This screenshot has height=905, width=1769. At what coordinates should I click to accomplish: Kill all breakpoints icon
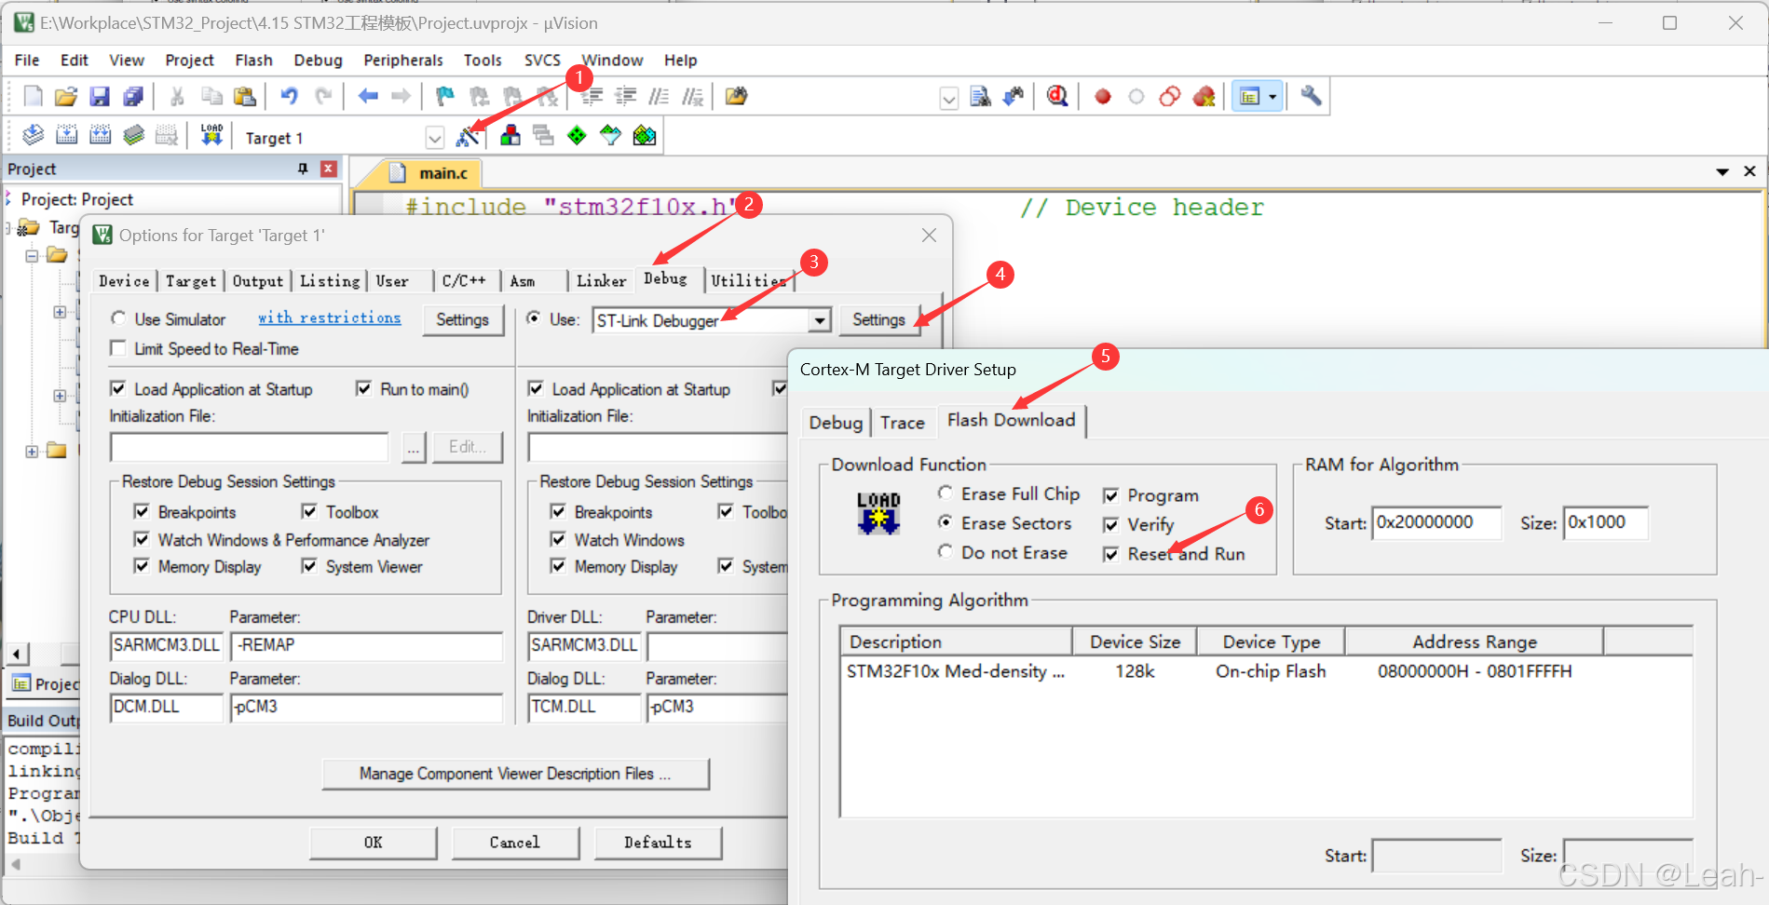coord(1204,96)
